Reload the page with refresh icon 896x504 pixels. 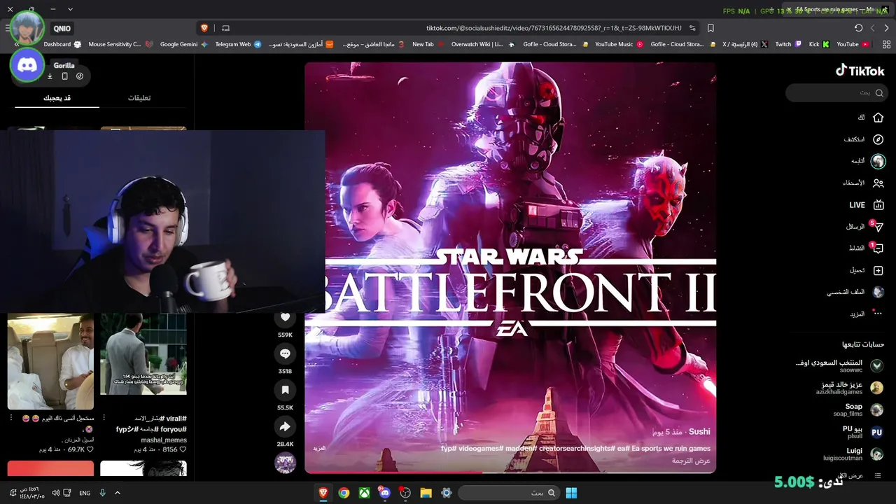coord(859,28)
